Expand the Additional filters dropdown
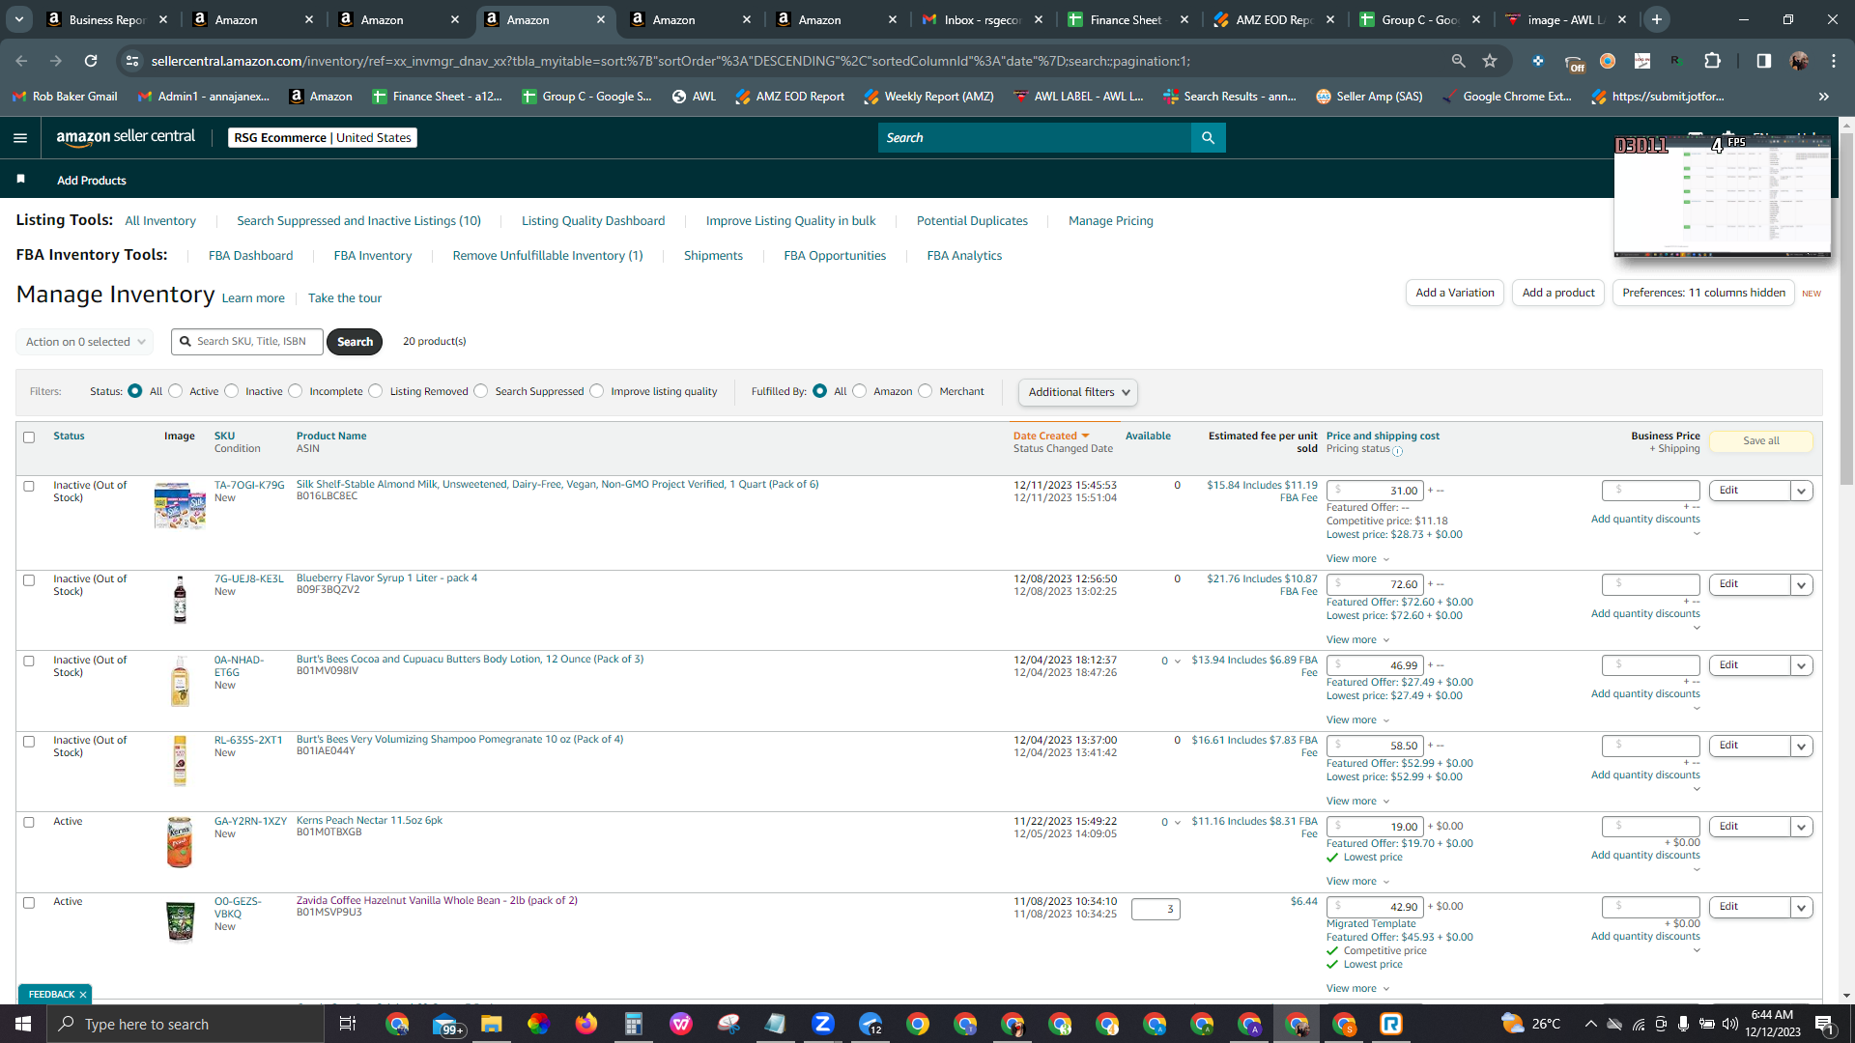The height and width of the screenshot is (1043, 1855). click(x=1078, y=392)
